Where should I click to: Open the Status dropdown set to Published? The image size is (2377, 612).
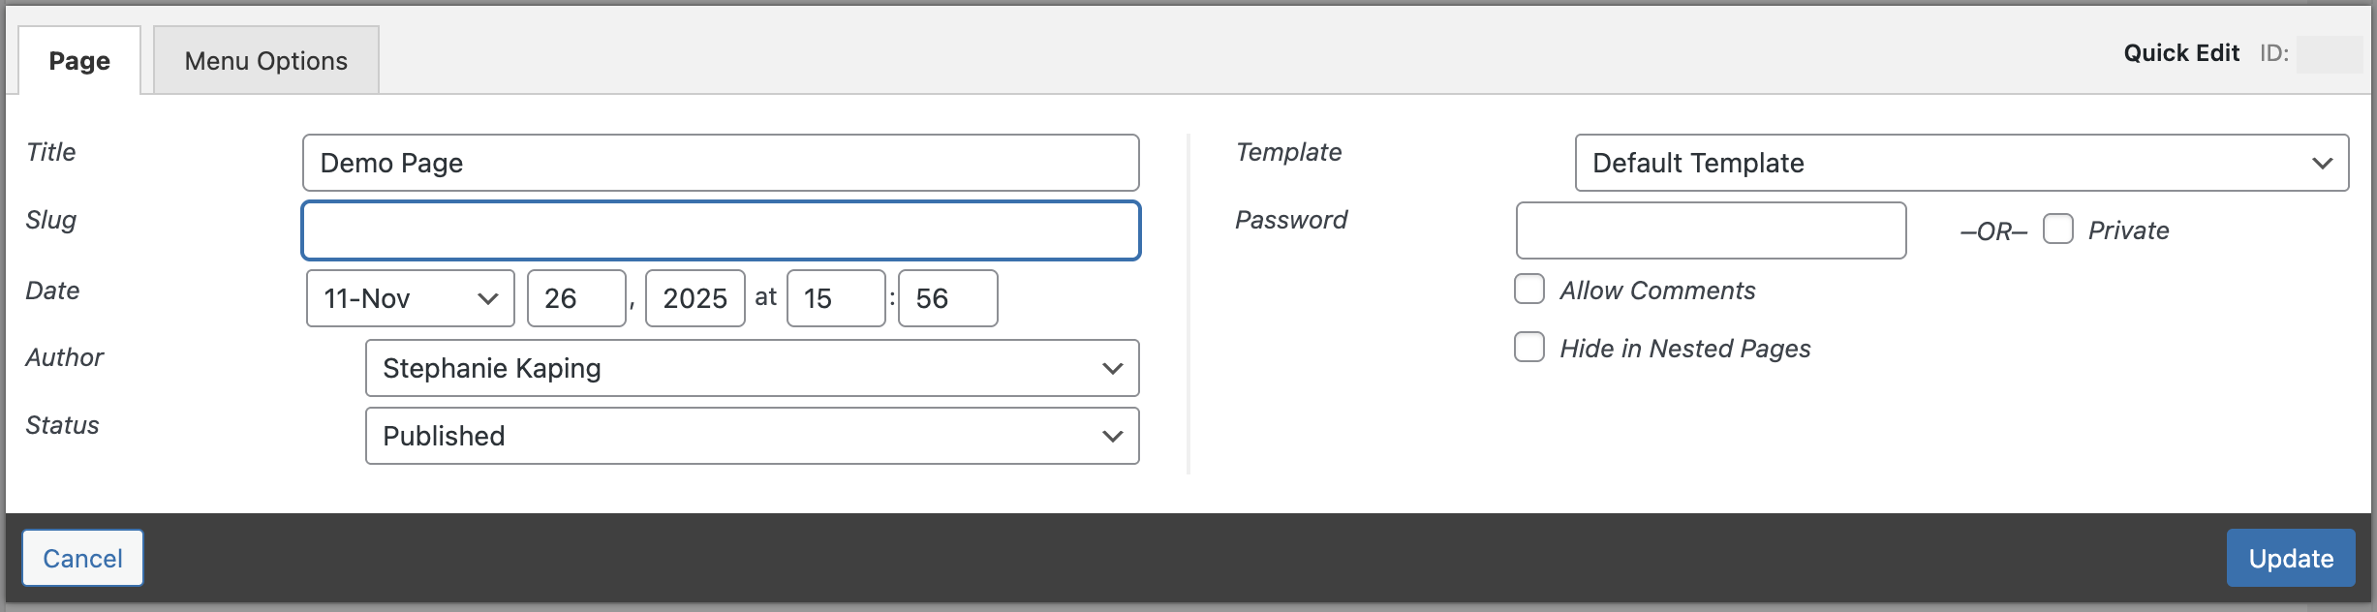pyautogui.click(x=751, y=436)
